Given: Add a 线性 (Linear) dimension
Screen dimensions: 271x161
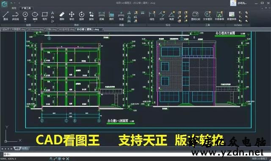Looking at the screenshot, I should (152, 16).
